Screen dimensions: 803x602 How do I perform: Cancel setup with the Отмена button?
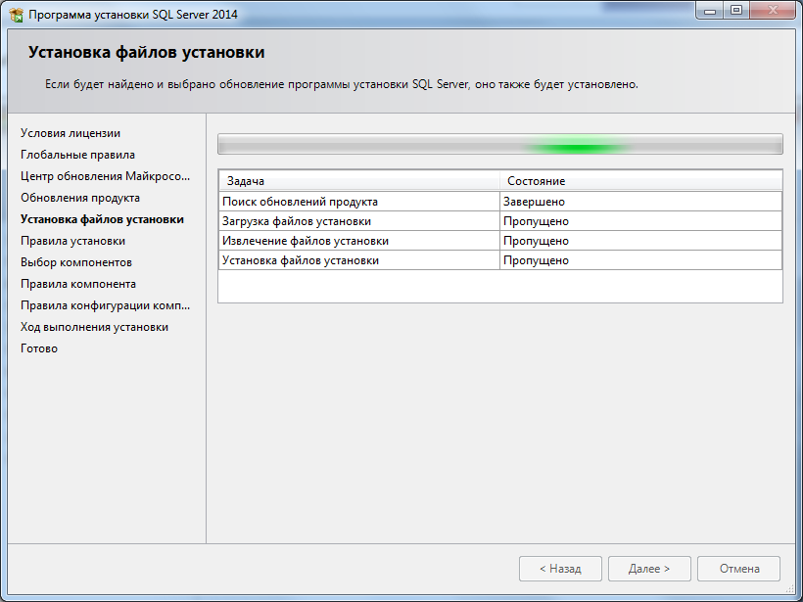[x=739, y=569]
